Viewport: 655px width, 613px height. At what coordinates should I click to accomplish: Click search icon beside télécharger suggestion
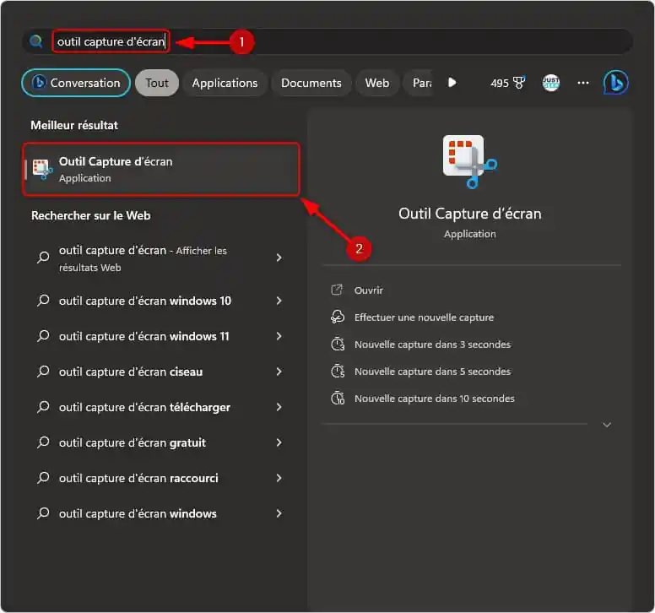(43, 407)
